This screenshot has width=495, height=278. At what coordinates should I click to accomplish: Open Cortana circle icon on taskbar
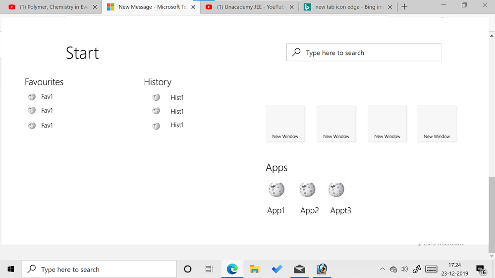click(187, 269)
